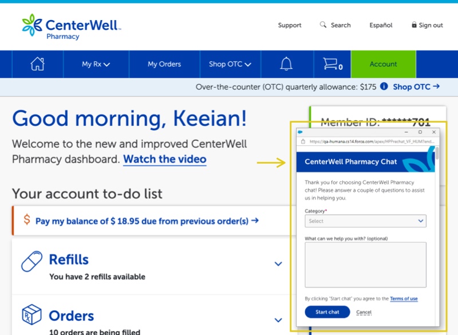Go to the home icon in navigation bar

pos(37,64)
